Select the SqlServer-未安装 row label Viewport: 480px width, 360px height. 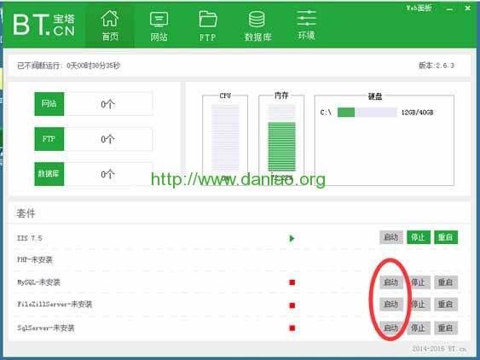45,328
